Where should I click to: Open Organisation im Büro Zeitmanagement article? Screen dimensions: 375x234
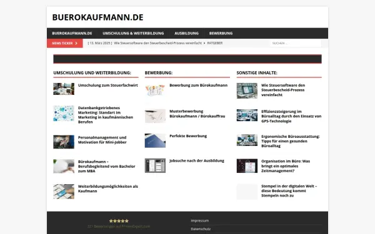(x=286, y=166)
